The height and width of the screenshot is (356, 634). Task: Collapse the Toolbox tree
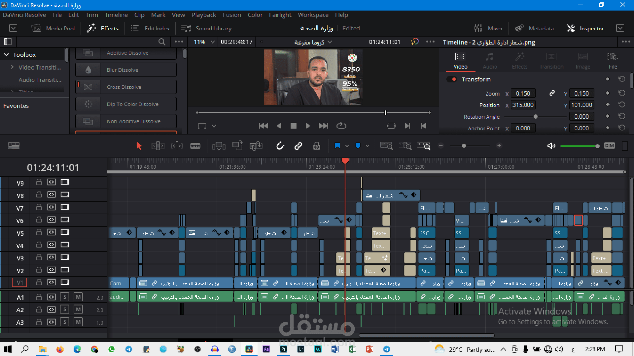click(x=6, y=55)
